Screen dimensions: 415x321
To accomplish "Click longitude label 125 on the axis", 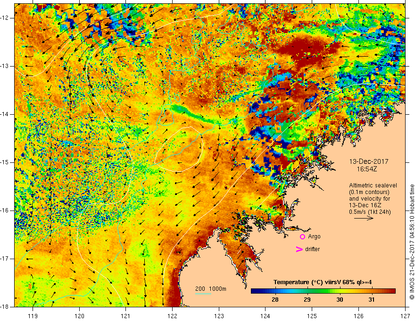I will click(x=312, y=316).
